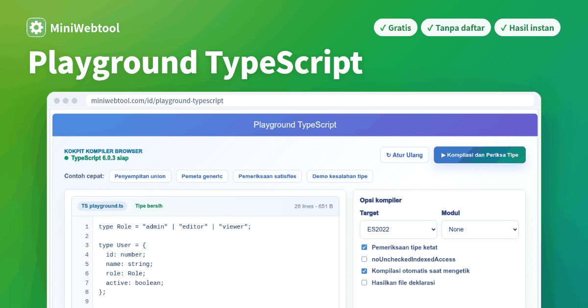Click code line 'role: Role;'
Image resolution: width=588 pixels, height=308 pixels.
click(x=126, y=273)
